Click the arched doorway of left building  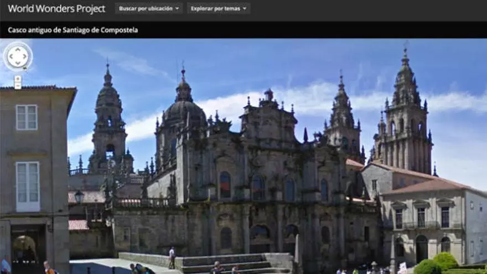24,248
